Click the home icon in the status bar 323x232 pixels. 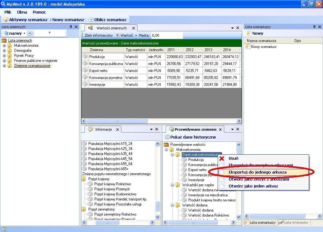4,229
